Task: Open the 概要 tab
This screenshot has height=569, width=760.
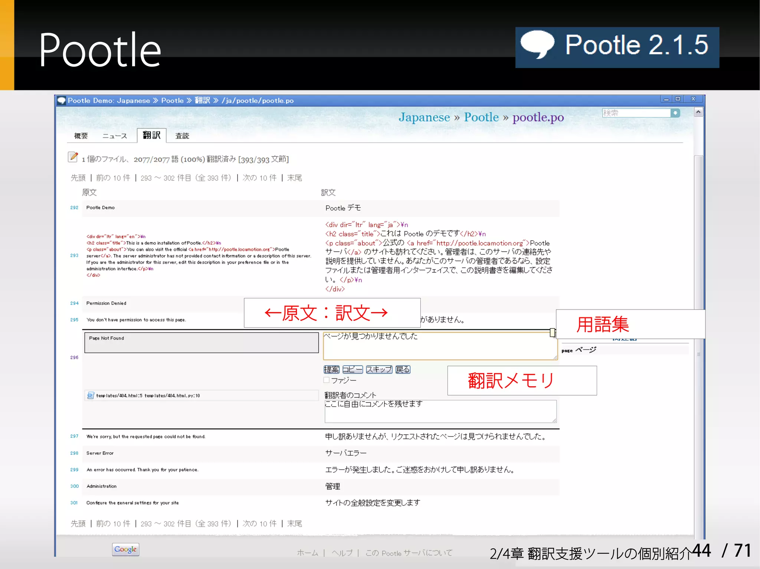Action: tap(81, 136)
